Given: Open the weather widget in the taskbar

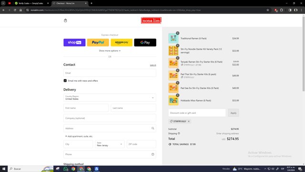Looking at the screenshot, I should pos(246,169).
